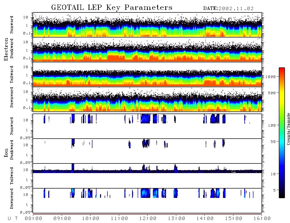Click the Ion 'Duskward' axis label
290x223 pixels.
tap(12, 150)
